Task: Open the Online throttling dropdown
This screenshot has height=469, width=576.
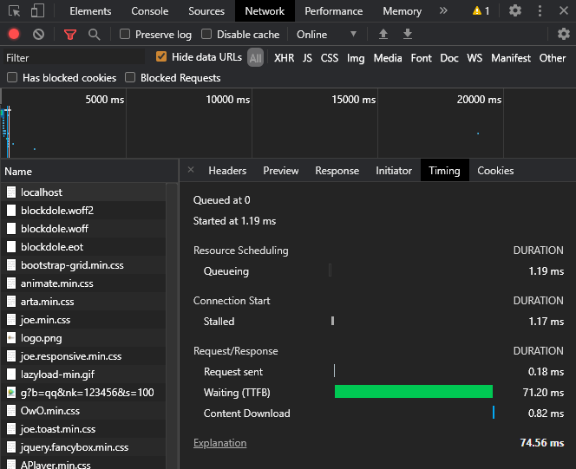Action: (327, 35)
